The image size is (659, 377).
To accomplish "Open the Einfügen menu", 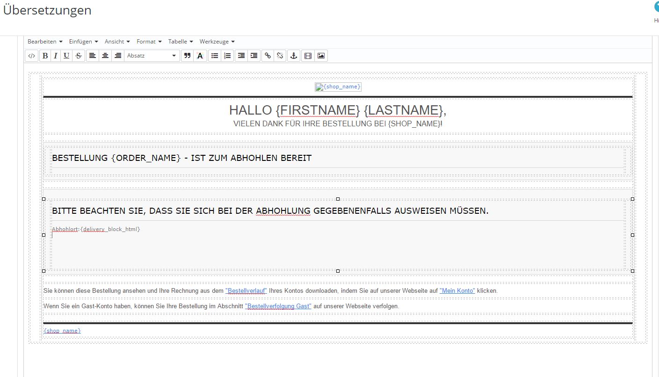I will point(84,42).
